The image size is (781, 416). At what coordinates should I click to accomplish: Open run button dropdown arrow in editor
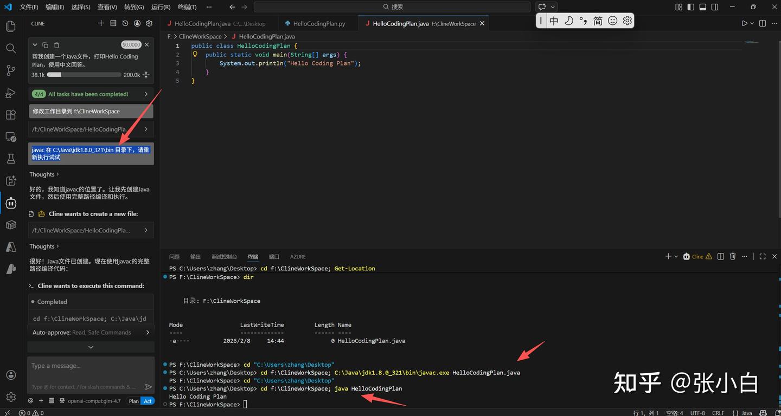[752, 23]
